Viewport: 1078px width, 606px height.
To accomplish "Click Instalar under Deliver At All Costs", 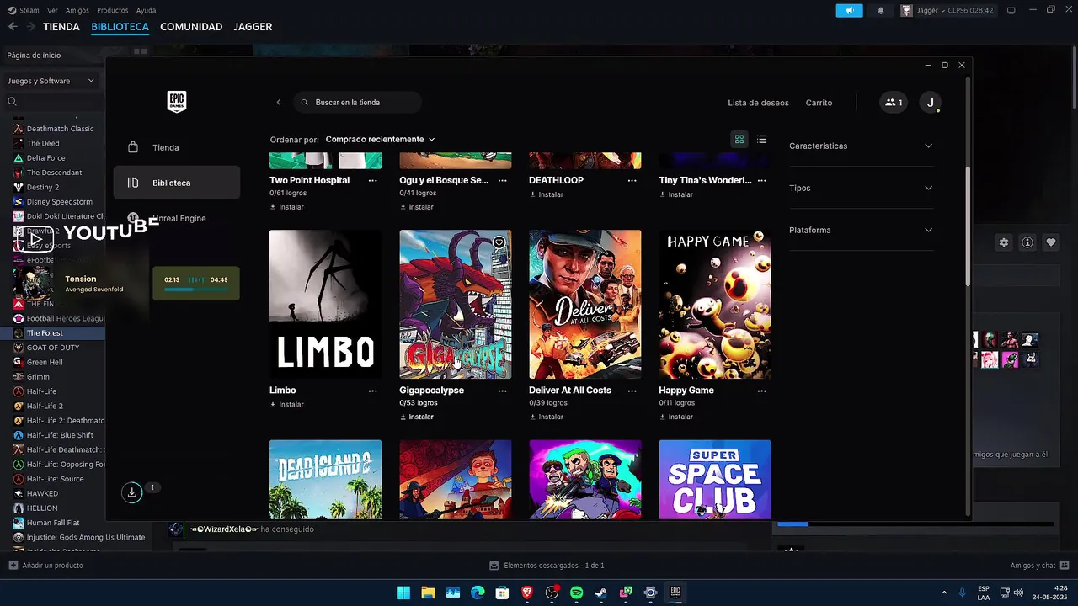I will 547,417.
